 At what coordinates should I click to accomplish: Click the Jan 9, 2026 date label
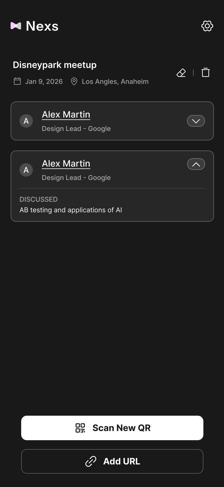click(x=44, y=81)
